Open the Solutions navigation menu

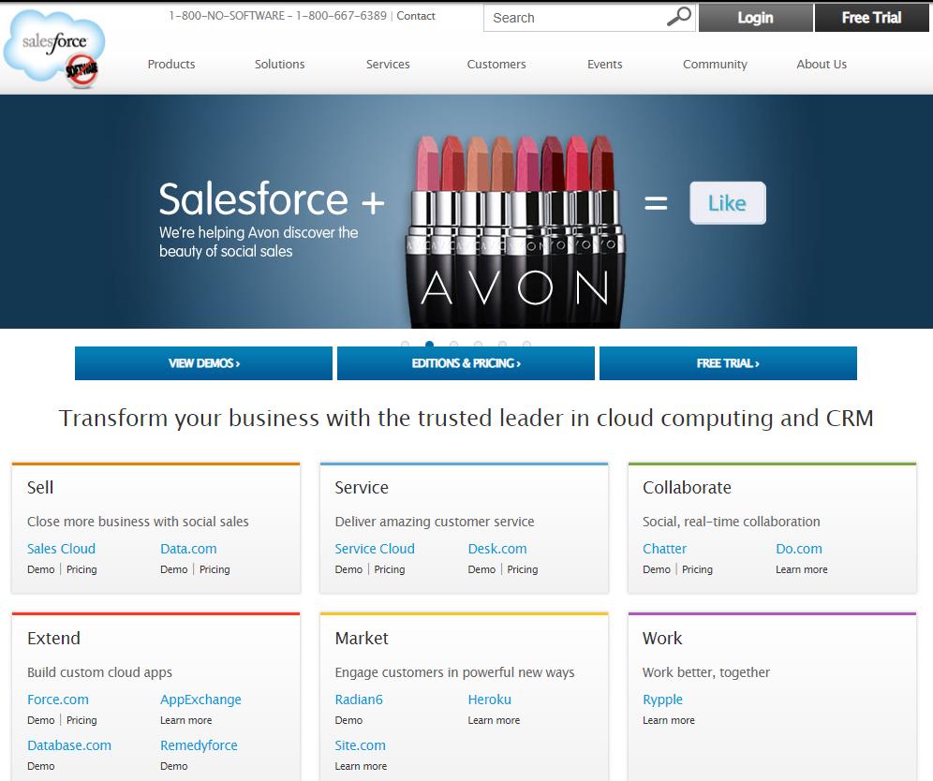[x=279, y=65]
